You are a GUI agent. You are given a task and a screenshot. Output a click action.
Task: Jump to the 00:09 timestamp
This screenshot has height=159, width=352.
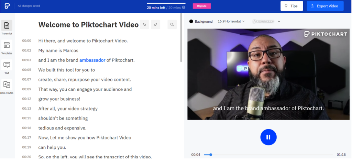click(x=26, y=89)
